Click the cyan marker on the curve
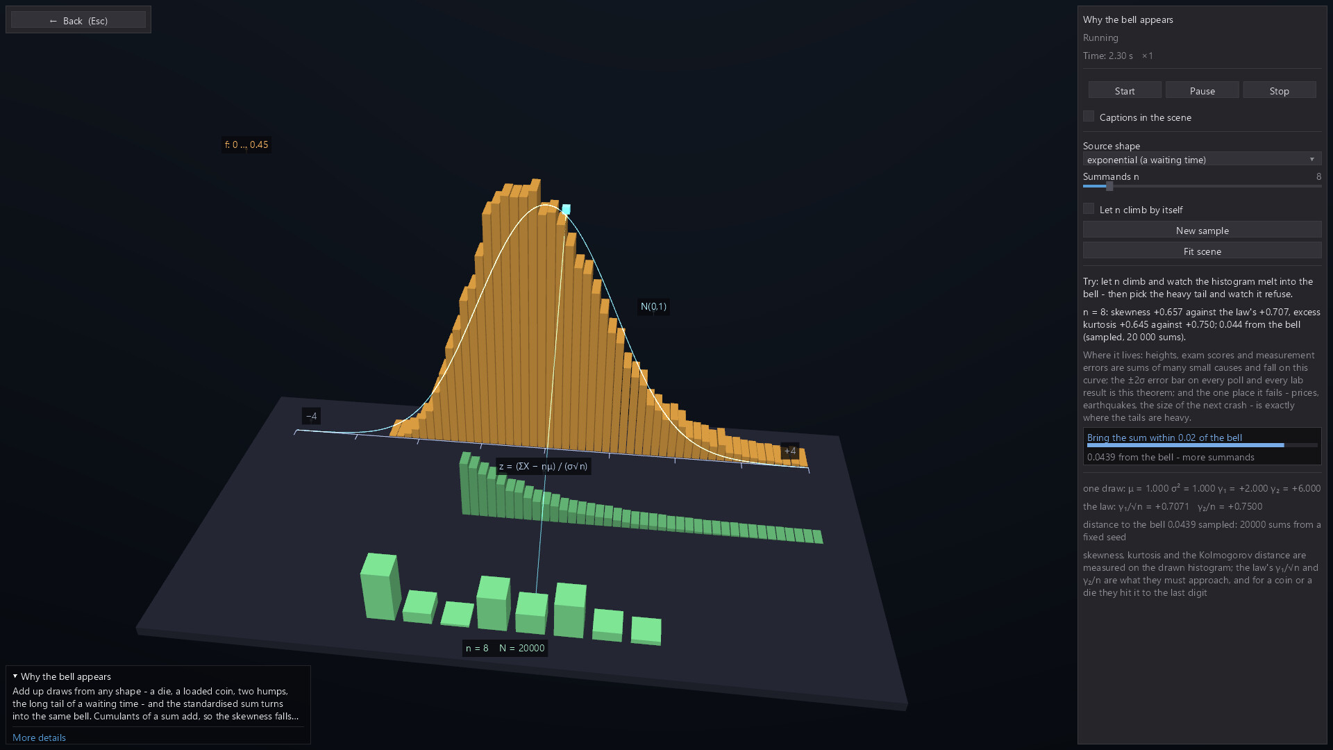 pyautogui.click(x=566, y=209)
